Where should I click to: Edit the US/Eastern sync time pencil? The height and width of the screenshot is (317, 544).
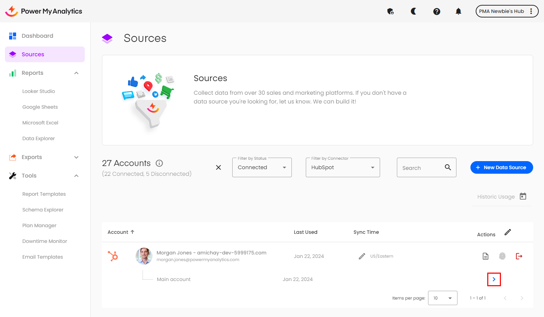[x=362, y=256]
